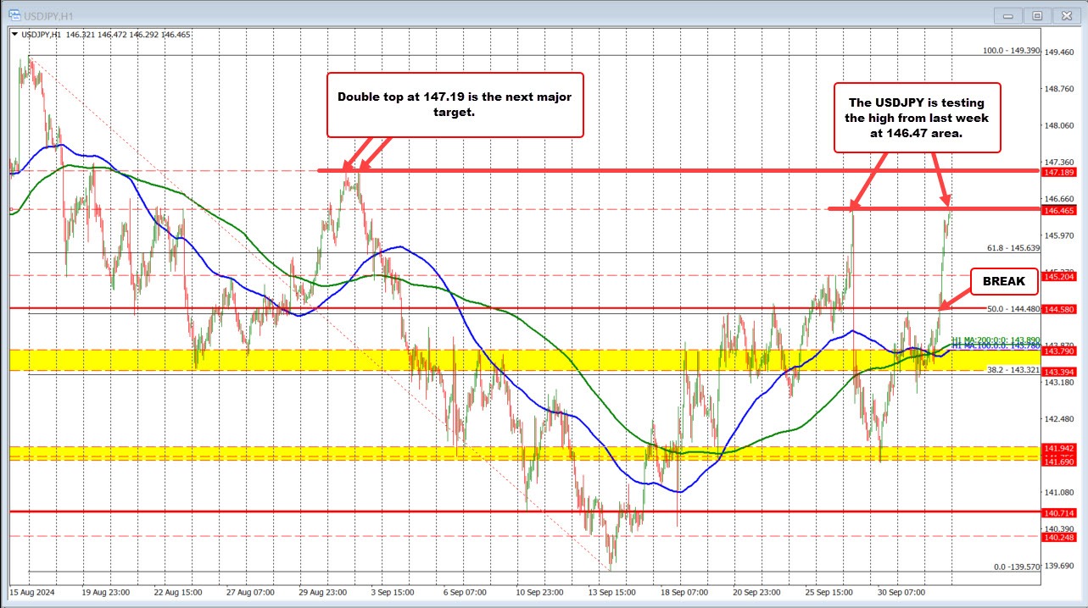Screen dimensions: 1088x608
Task: Select the 144.580 support price label
Action: pos(1058,309)
